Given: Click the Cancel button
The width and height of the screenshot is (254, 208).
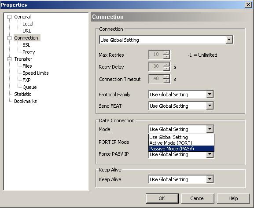Looking at the screenshot, I should point(198,198).
